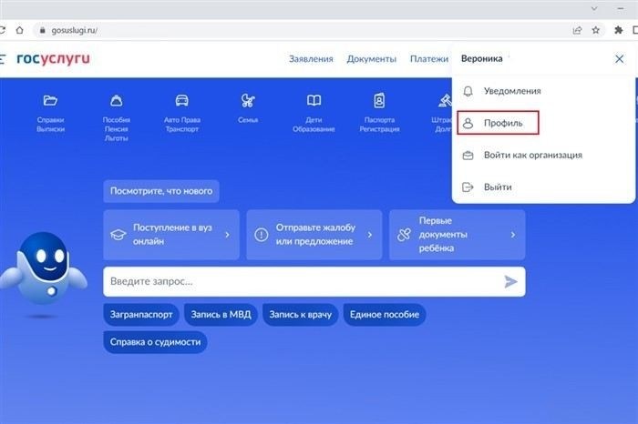Click the Госуслуги logo
This screenshot has height=424, width=638.
click(x=53, y=58)
